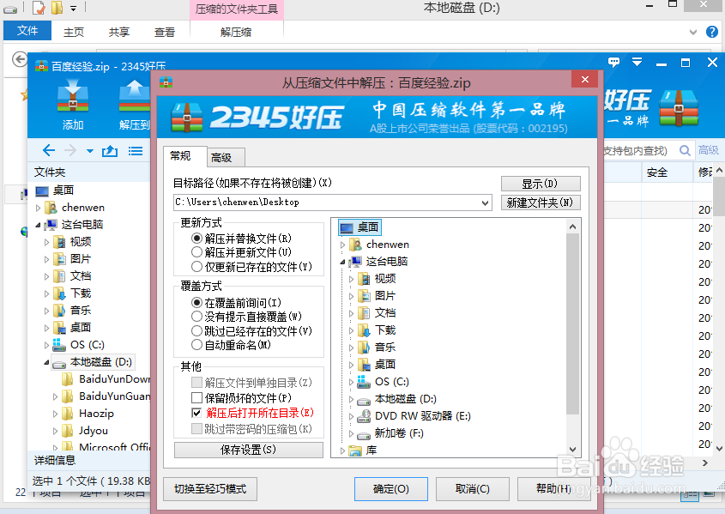The height and width of the screenshot is (514, 725).
Task: Click the search magnifier icon in 2345好压
Action: click(x=685, y=150)
